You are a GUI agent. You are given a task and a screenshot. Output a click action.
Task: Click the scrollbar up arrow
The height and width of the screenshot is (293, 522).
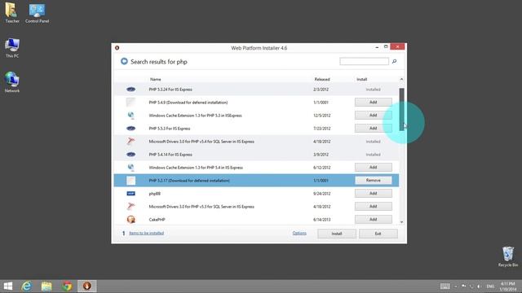(x=401, y=79)
